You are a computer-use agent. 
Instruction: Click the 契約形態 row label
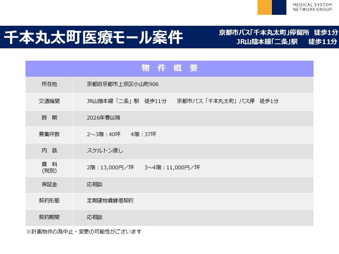click(x=49, y=201)
